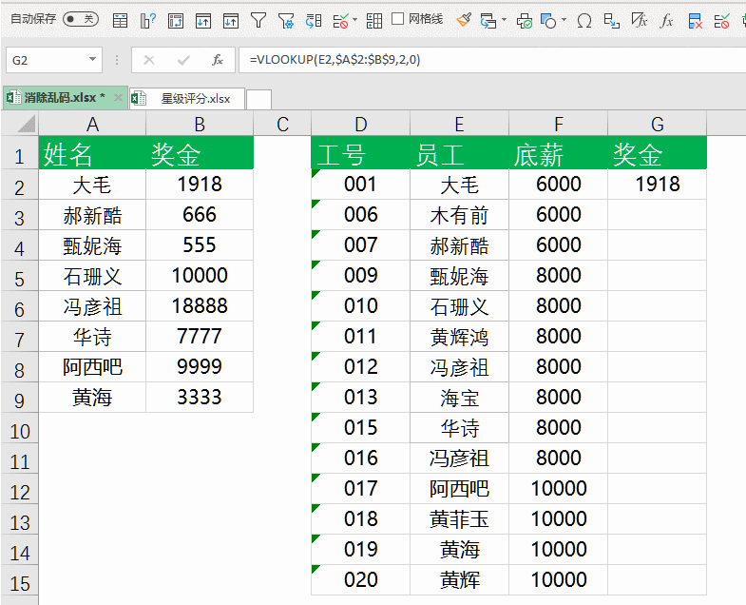Switch to the 星级评分.xlsx workbook tab
Viewport: 746px width, 605px height.
pyautogui.click(x=186, y=99)
